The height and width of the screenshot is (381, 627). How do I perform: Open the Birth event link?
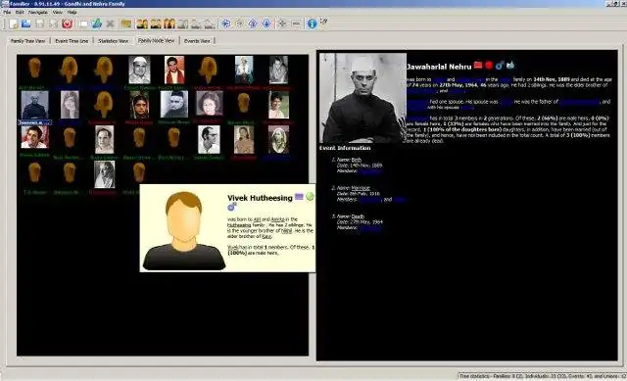(357, 160)
